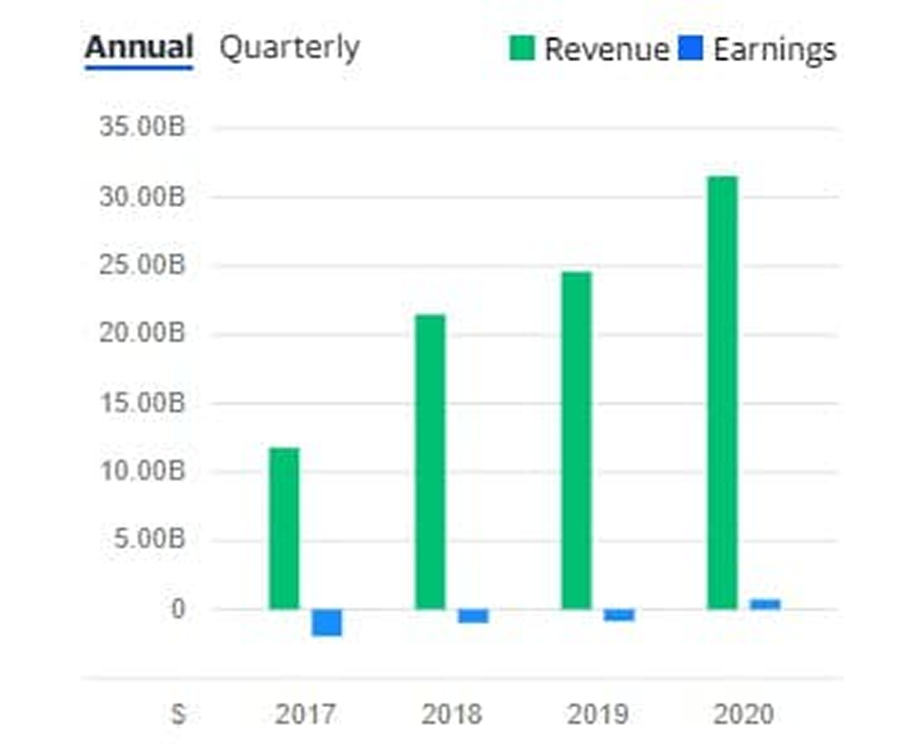
Task: Click the 0 baseline y-axis label
Action: pos(177,609)
